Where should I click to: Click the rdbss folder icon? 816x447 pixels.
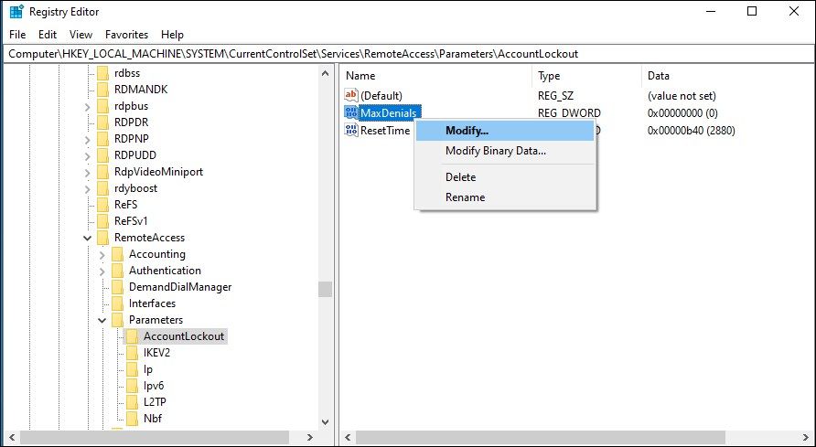coord(102,73)
